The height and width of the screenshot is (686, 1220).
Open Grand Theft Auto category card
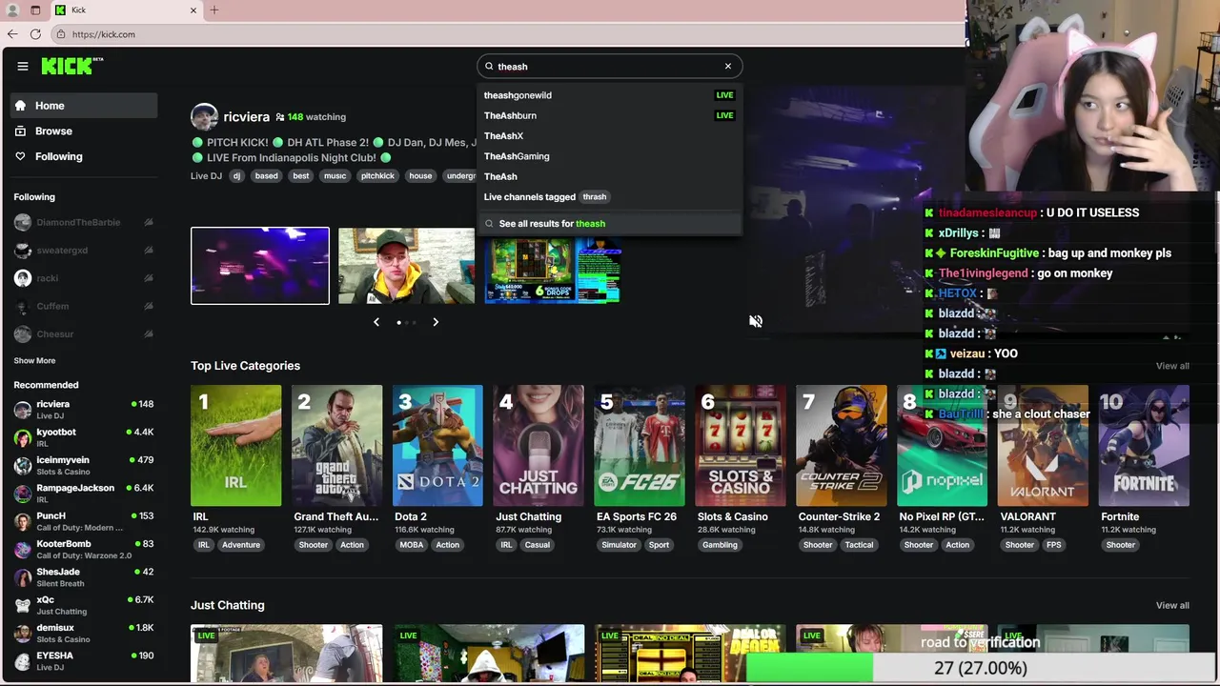(336, 446)
